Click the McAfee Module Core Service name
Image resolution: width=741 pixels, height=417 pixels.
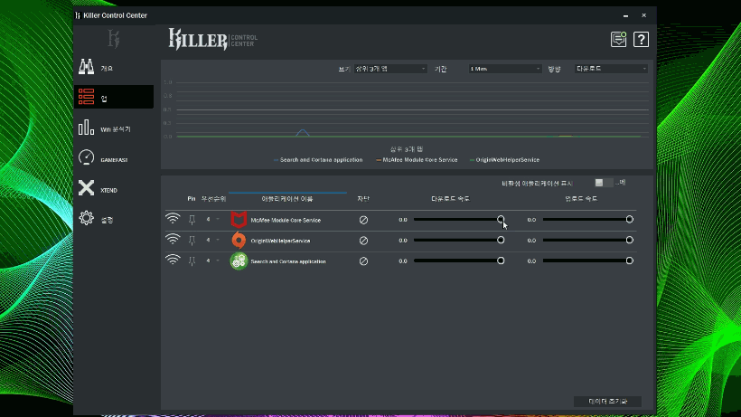(x=286, y=221)
